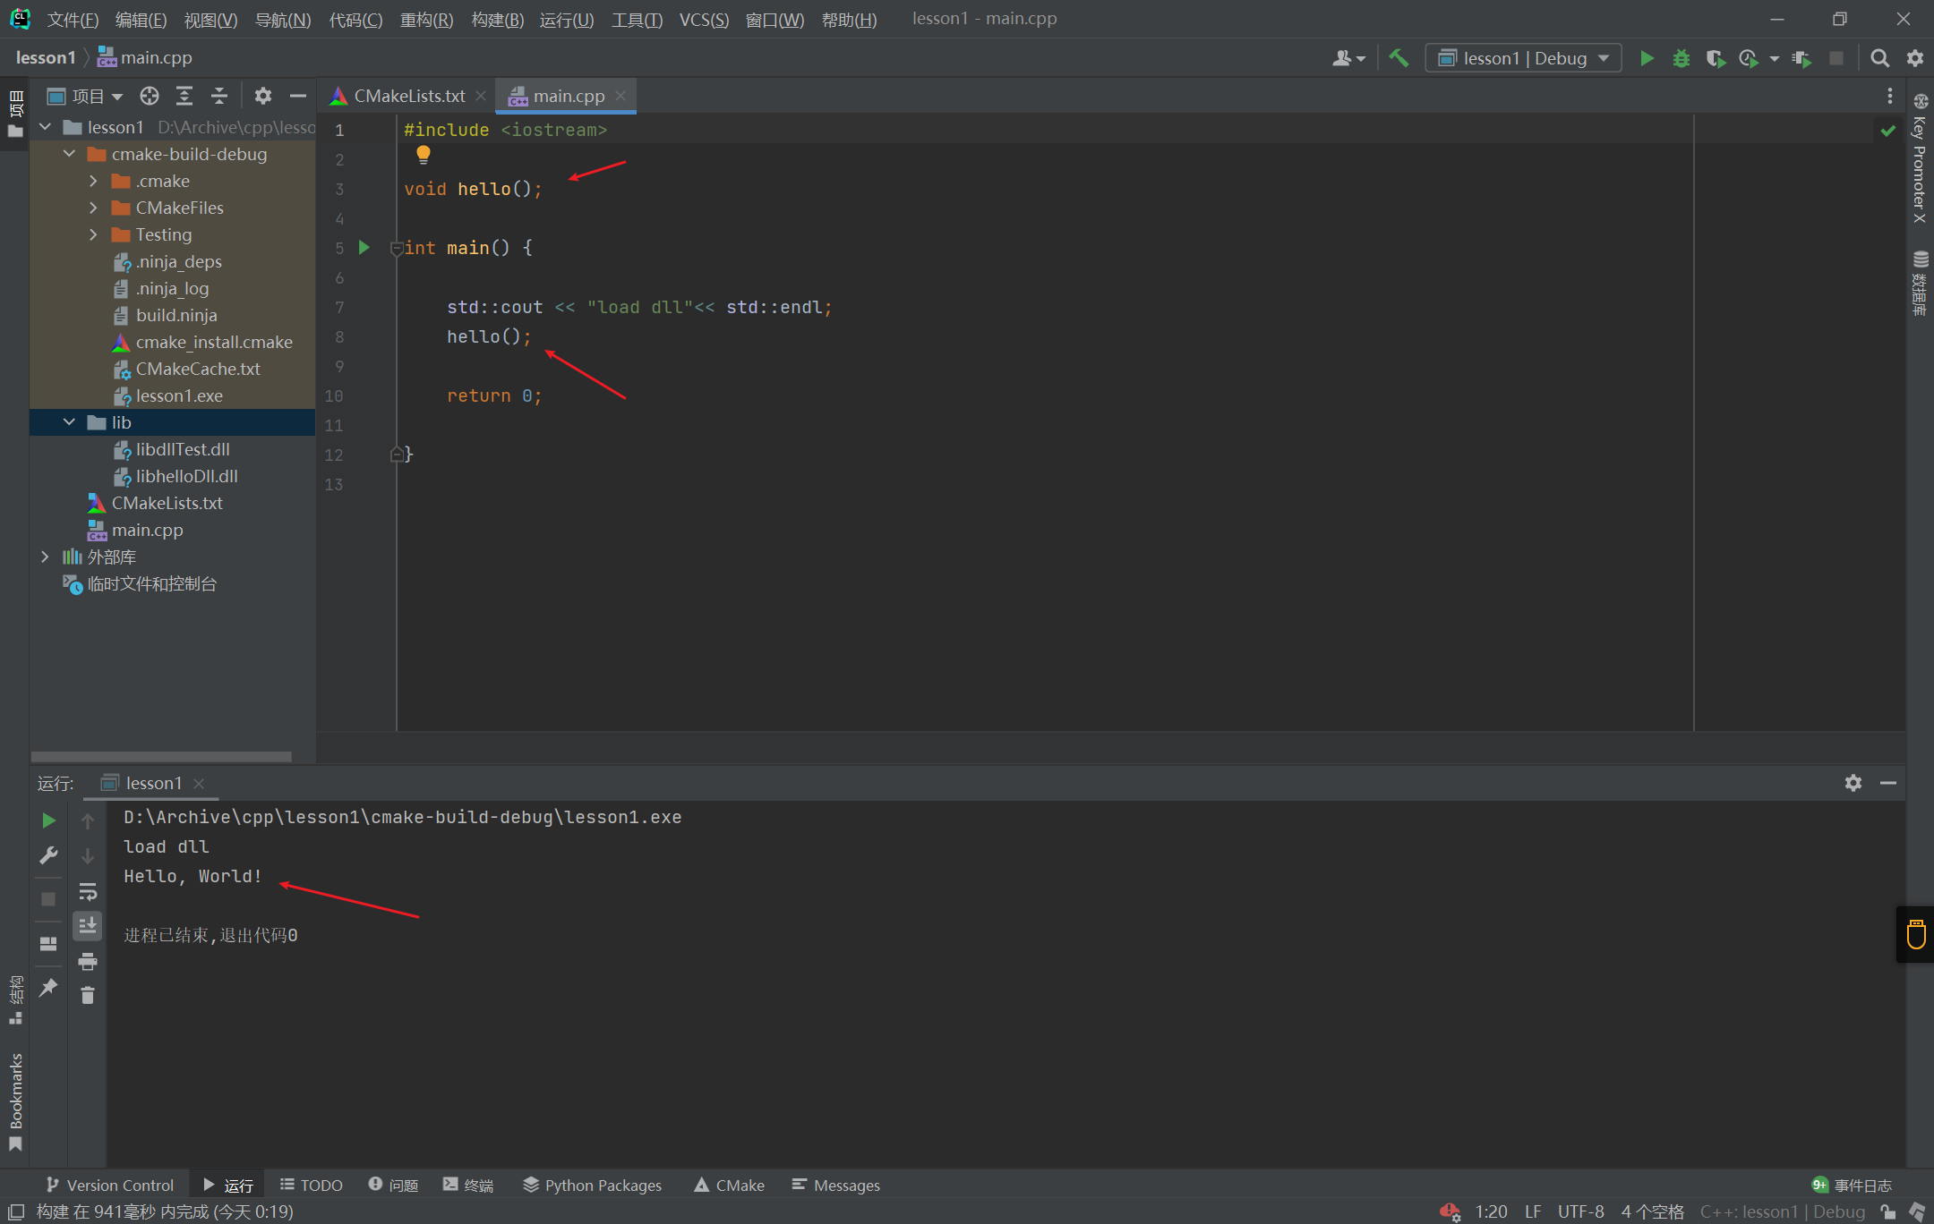Open the 文件(F) menu
This screenshot has height=1224, width=1934.
click(x=73, y=20)
